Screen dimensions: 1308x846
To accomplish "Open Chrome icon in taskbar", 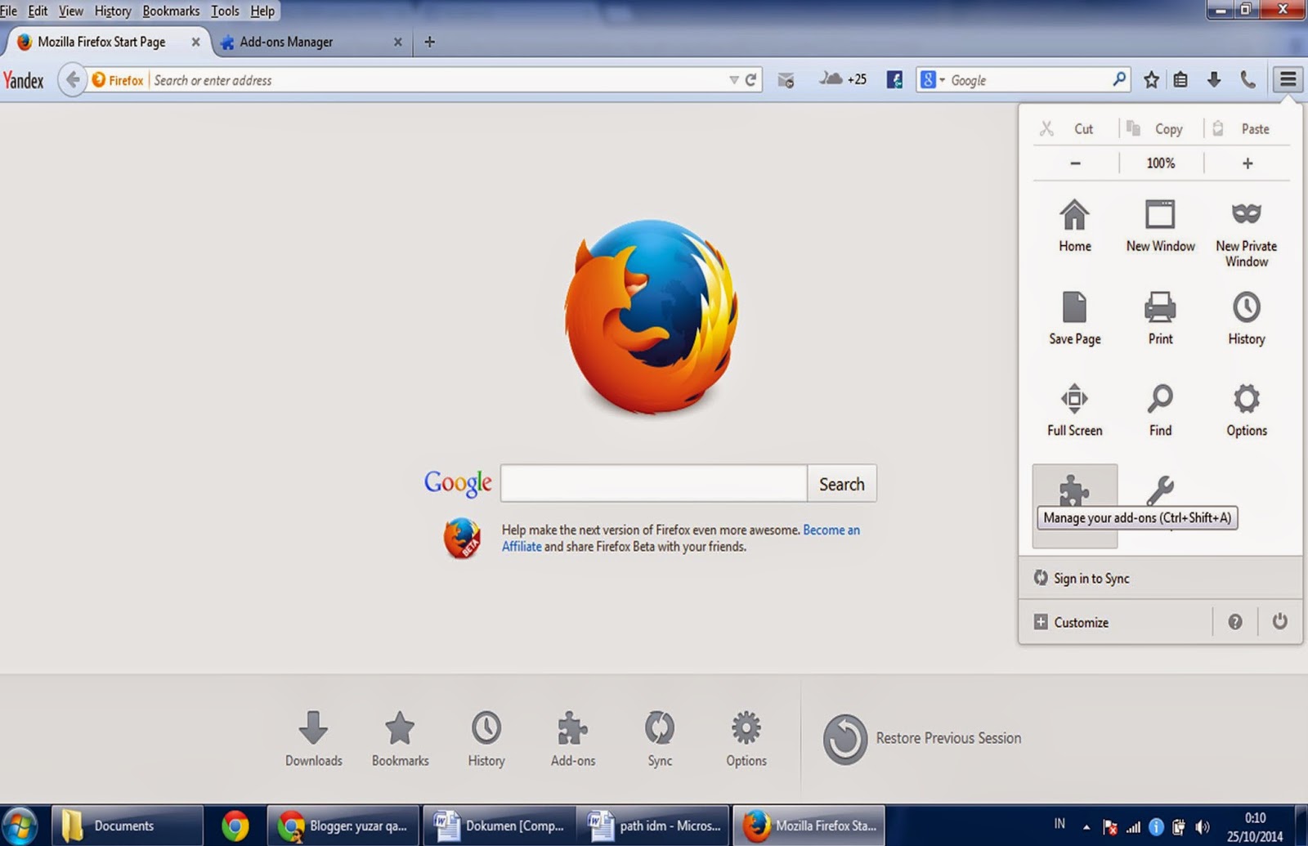I will (x=235, y=826).
